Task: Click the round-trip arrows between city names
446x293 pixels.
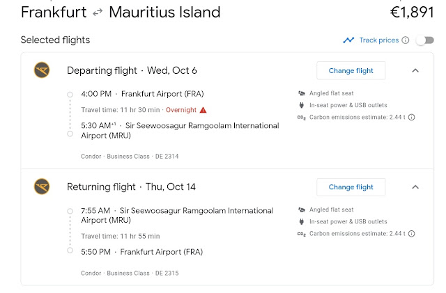Action: [98, 13]
